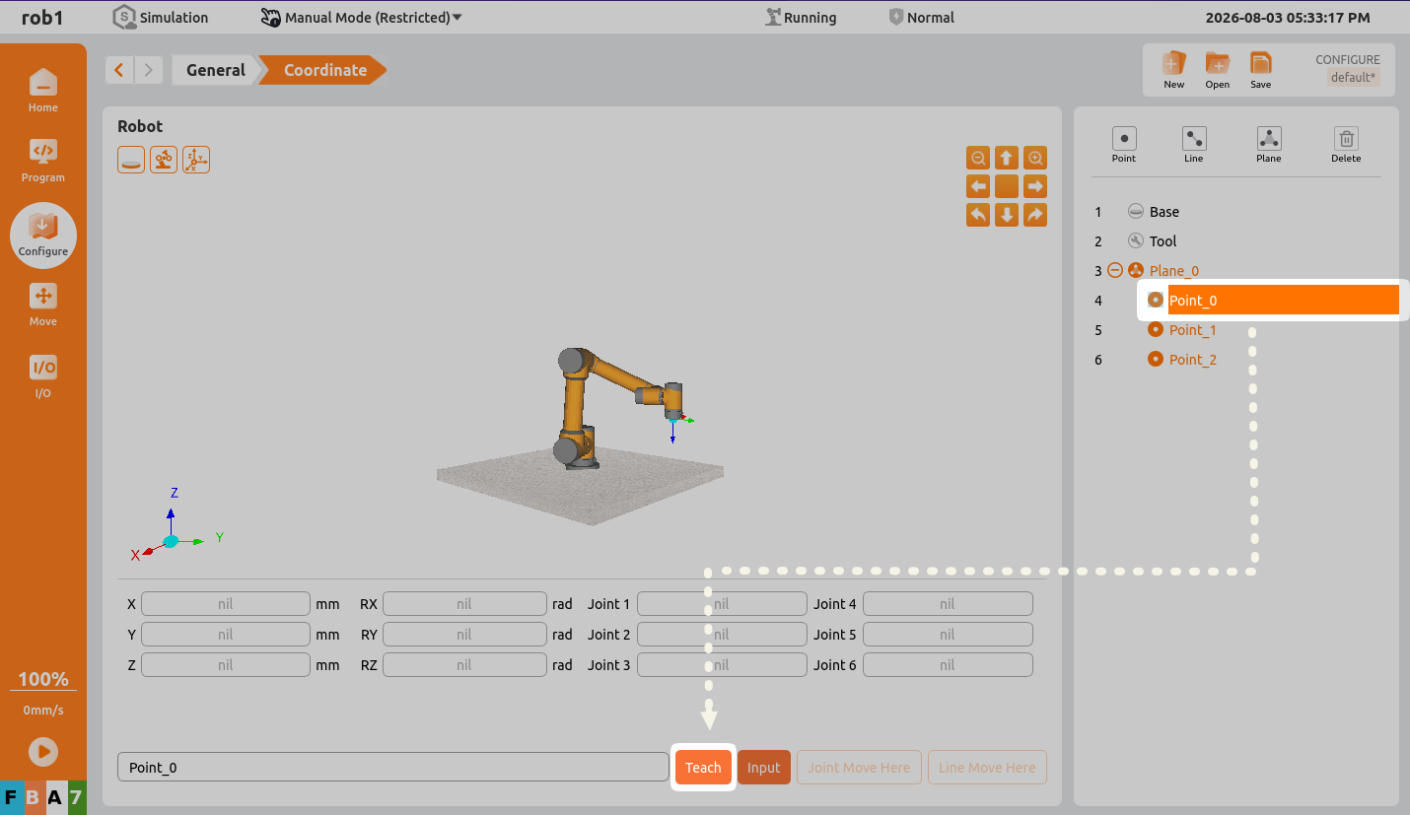
Task: Focus the Joint 2 value field
Action: [x=722, y=635]
